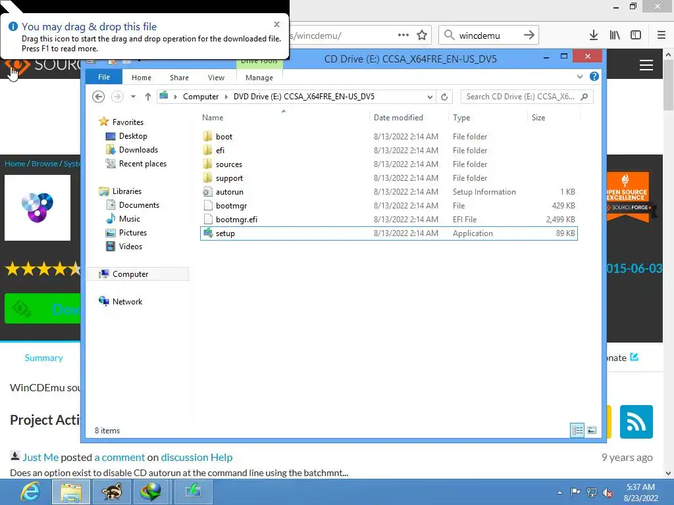Launch Internet Explorer from taskbar
The image size is (674, 505).
pyautogui.click(x=30, y=492)
